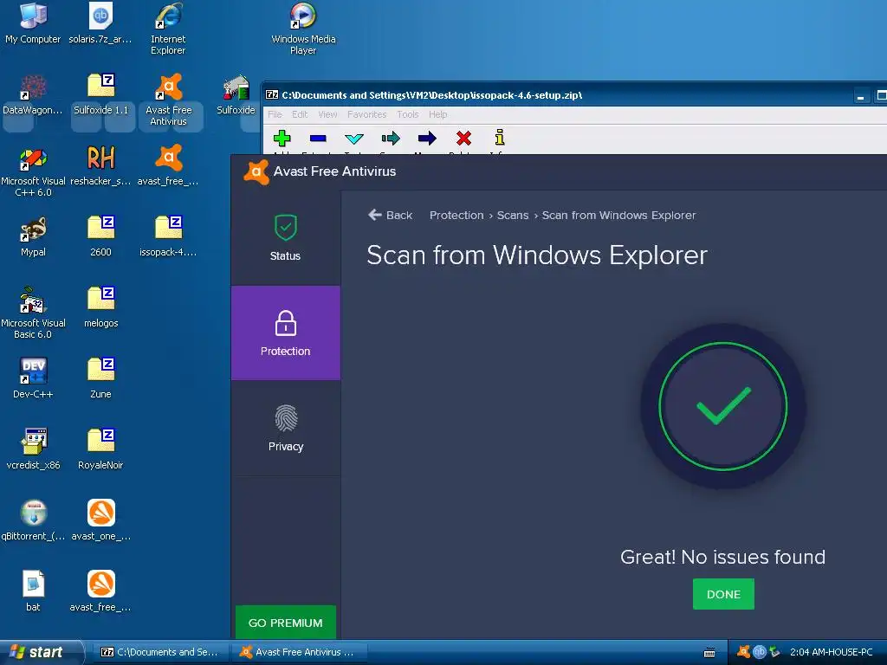Select the Protection lock section in Avast
The width and height of the screenshot is (887, 665).
tap(286, 333)
